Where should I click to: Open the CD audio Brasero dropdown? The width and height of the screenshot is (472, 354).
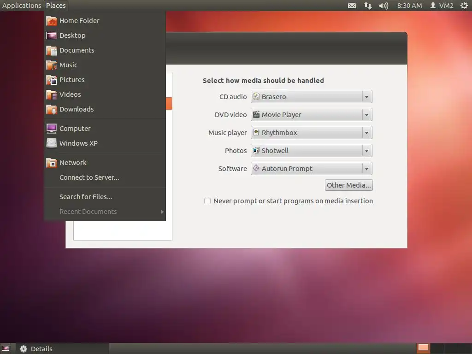(x=311, y=97)
